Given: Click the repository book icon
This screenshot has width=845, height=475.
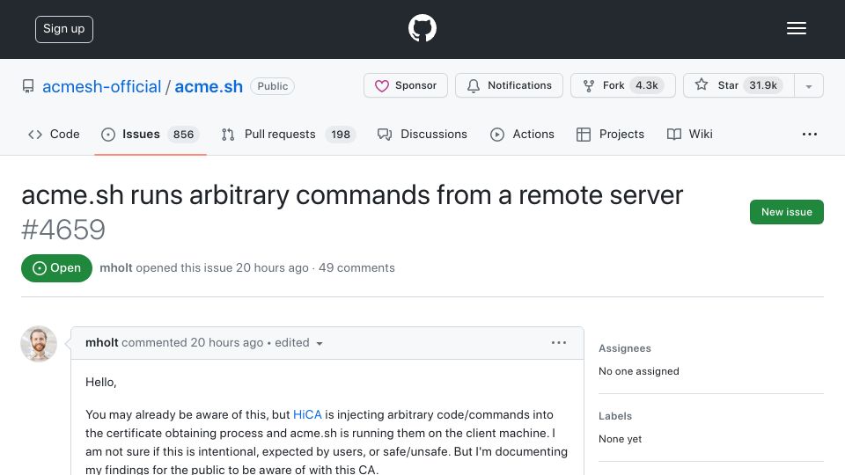Looking at the screenshot, I should click(x=28, y=86).
